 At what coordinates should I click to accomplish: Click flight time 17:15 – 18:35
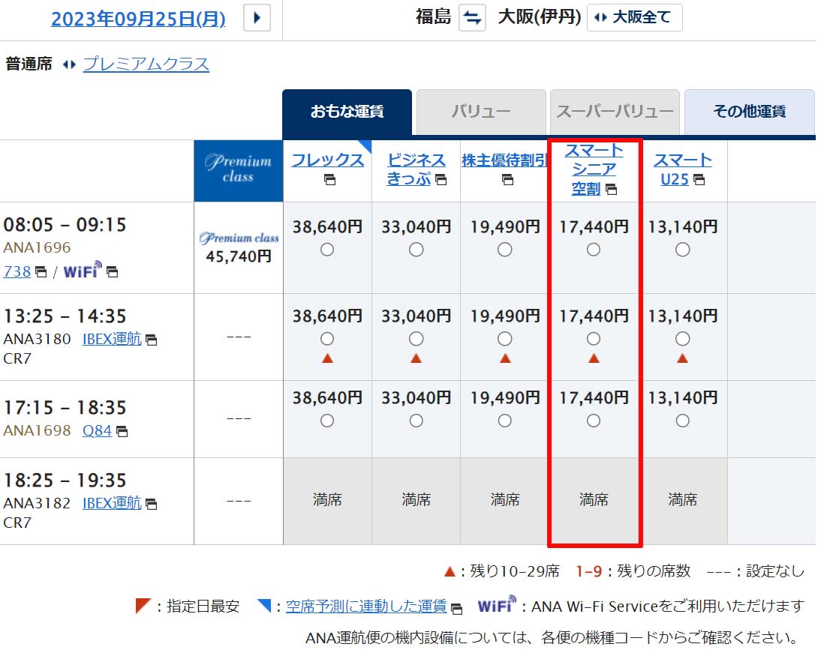[x=65, y=408]
